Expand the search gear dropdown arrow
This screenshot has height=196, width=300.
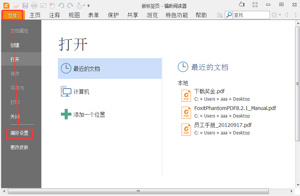[x=280, y=15]
